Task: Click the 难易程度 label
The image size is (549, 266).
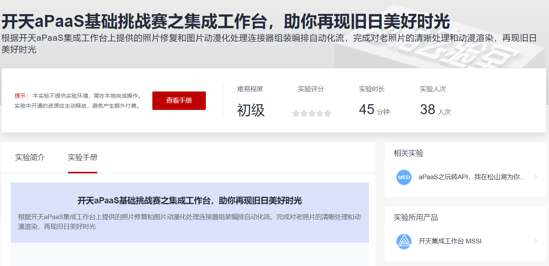Action: [x=250, y=89]
